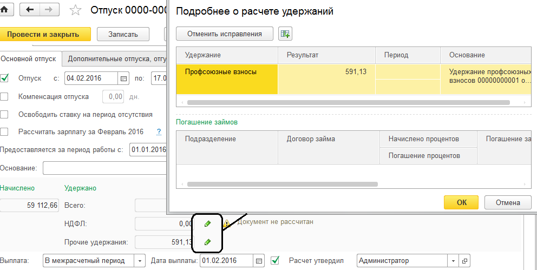Click the НДФЛ amount field
The width and height of the screenshot is (537, 270).
(163, 224)
